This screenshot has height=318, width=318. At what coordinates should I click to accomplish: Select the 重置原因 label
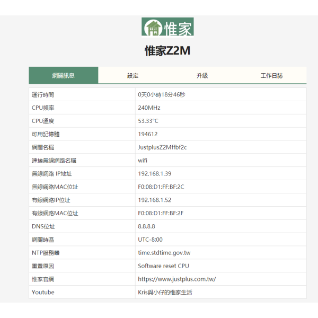click(43, 266)
